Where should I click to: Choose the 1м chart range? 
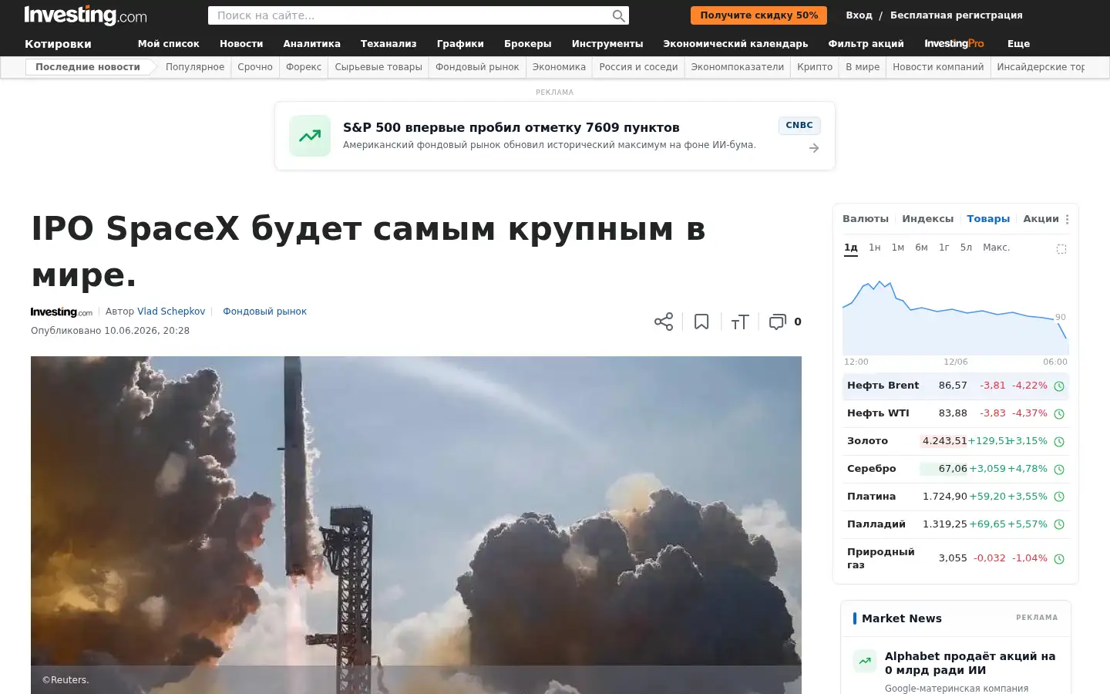point(898,248)
